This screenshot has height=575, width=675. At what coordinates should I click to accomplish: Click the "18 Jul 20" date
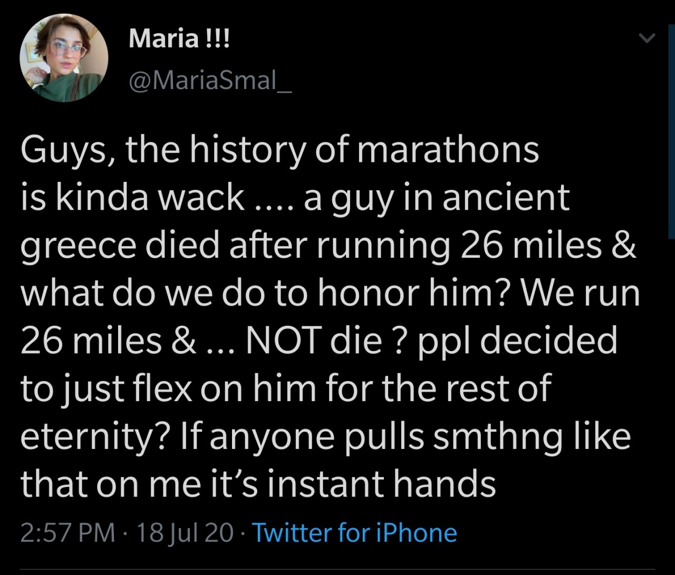tap(184, 533)
